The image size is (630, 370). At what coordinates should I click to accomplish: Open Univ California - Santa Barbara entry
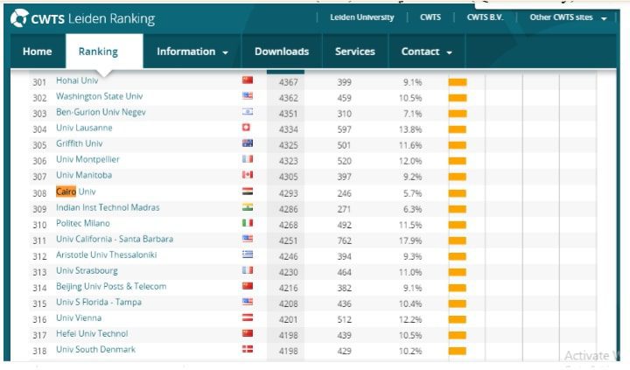(x=115, y=239)
